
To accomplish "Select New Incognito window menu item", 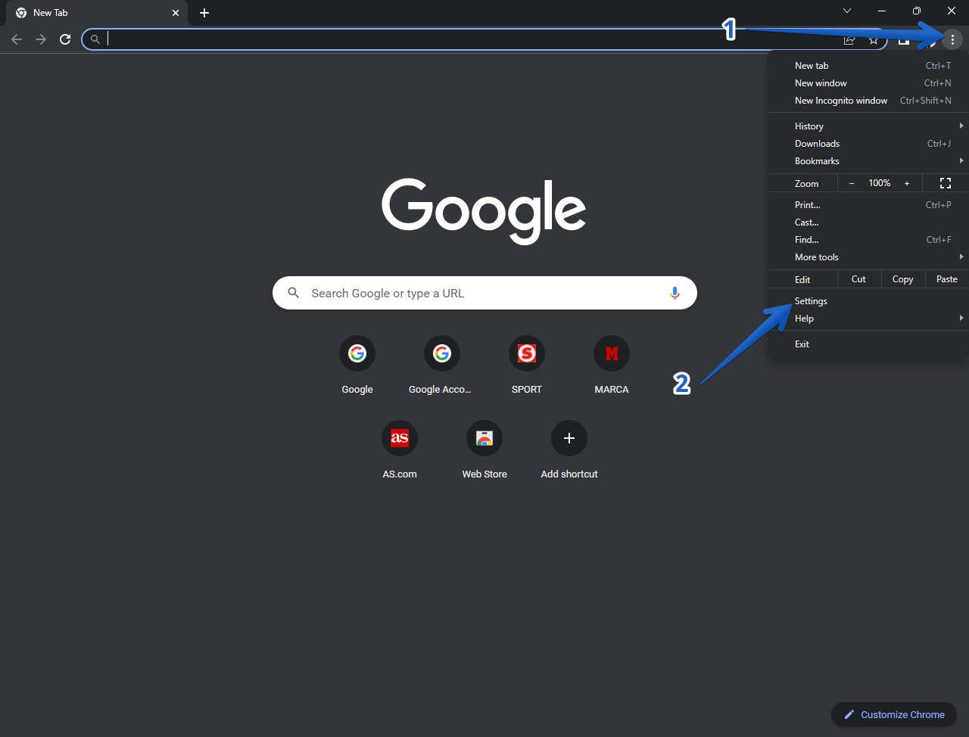I will tap(841, 101).
